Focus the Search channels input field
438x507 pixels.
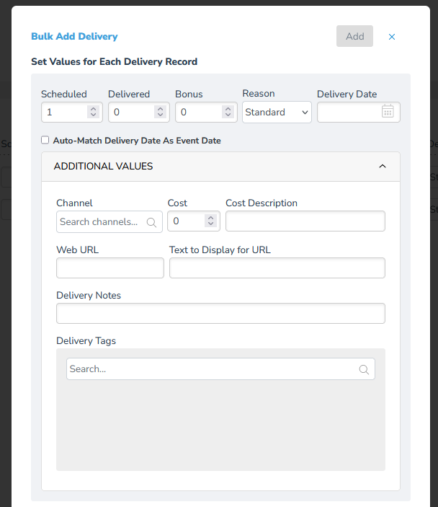pos(99,222)
